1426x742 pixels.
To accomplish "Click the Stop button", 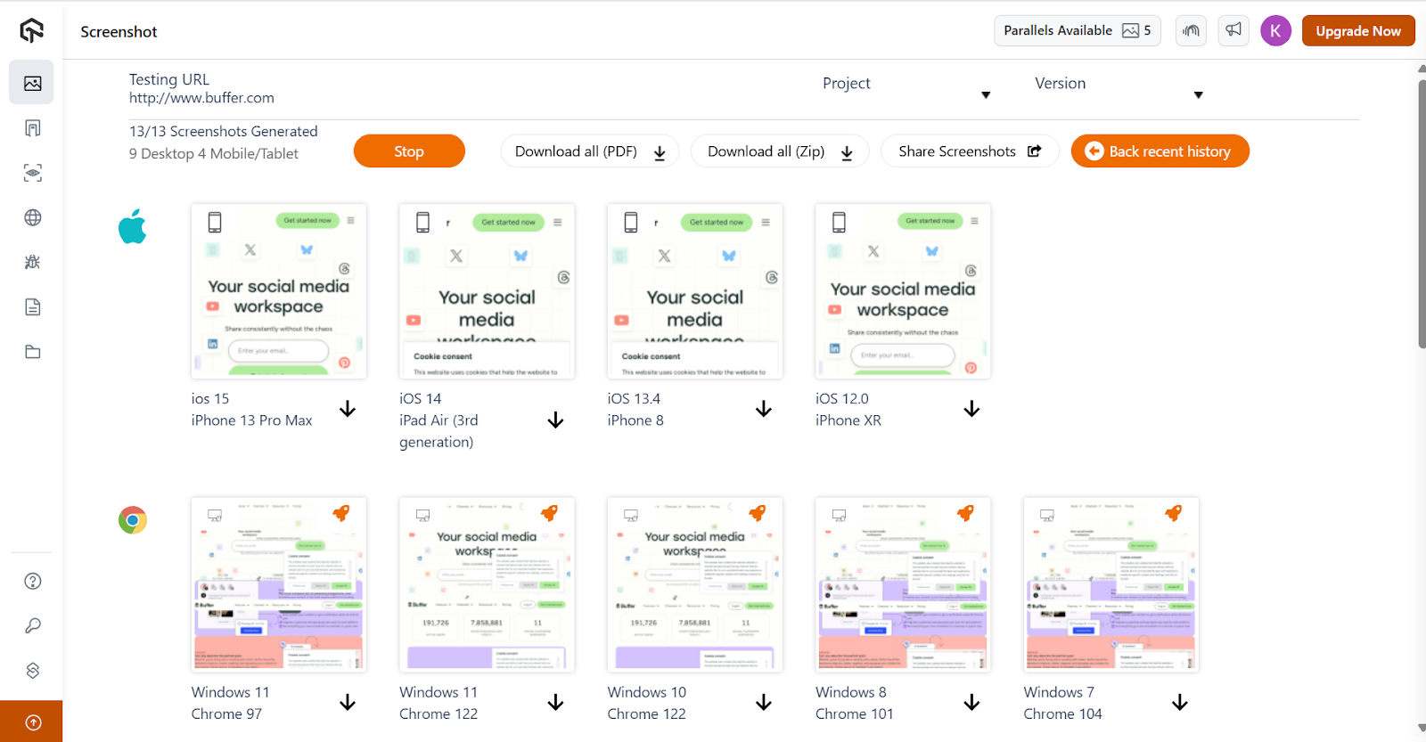I will 409,151.
